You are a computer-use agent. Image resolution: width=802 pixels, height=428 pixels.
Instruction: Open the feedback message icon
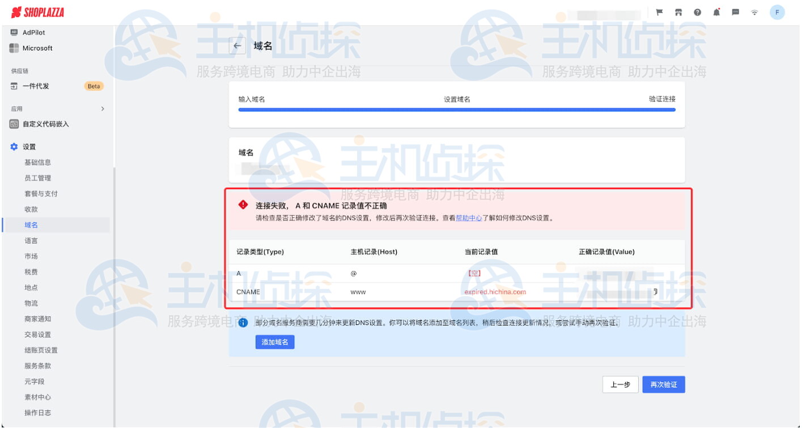coord(735,12)
